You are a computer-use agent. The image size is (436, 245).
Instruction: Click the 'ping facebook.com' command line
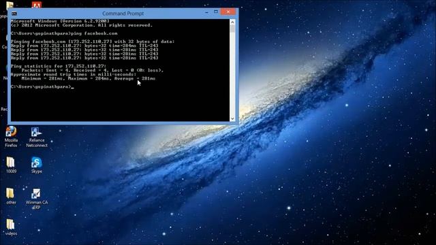tap(64, 33)
